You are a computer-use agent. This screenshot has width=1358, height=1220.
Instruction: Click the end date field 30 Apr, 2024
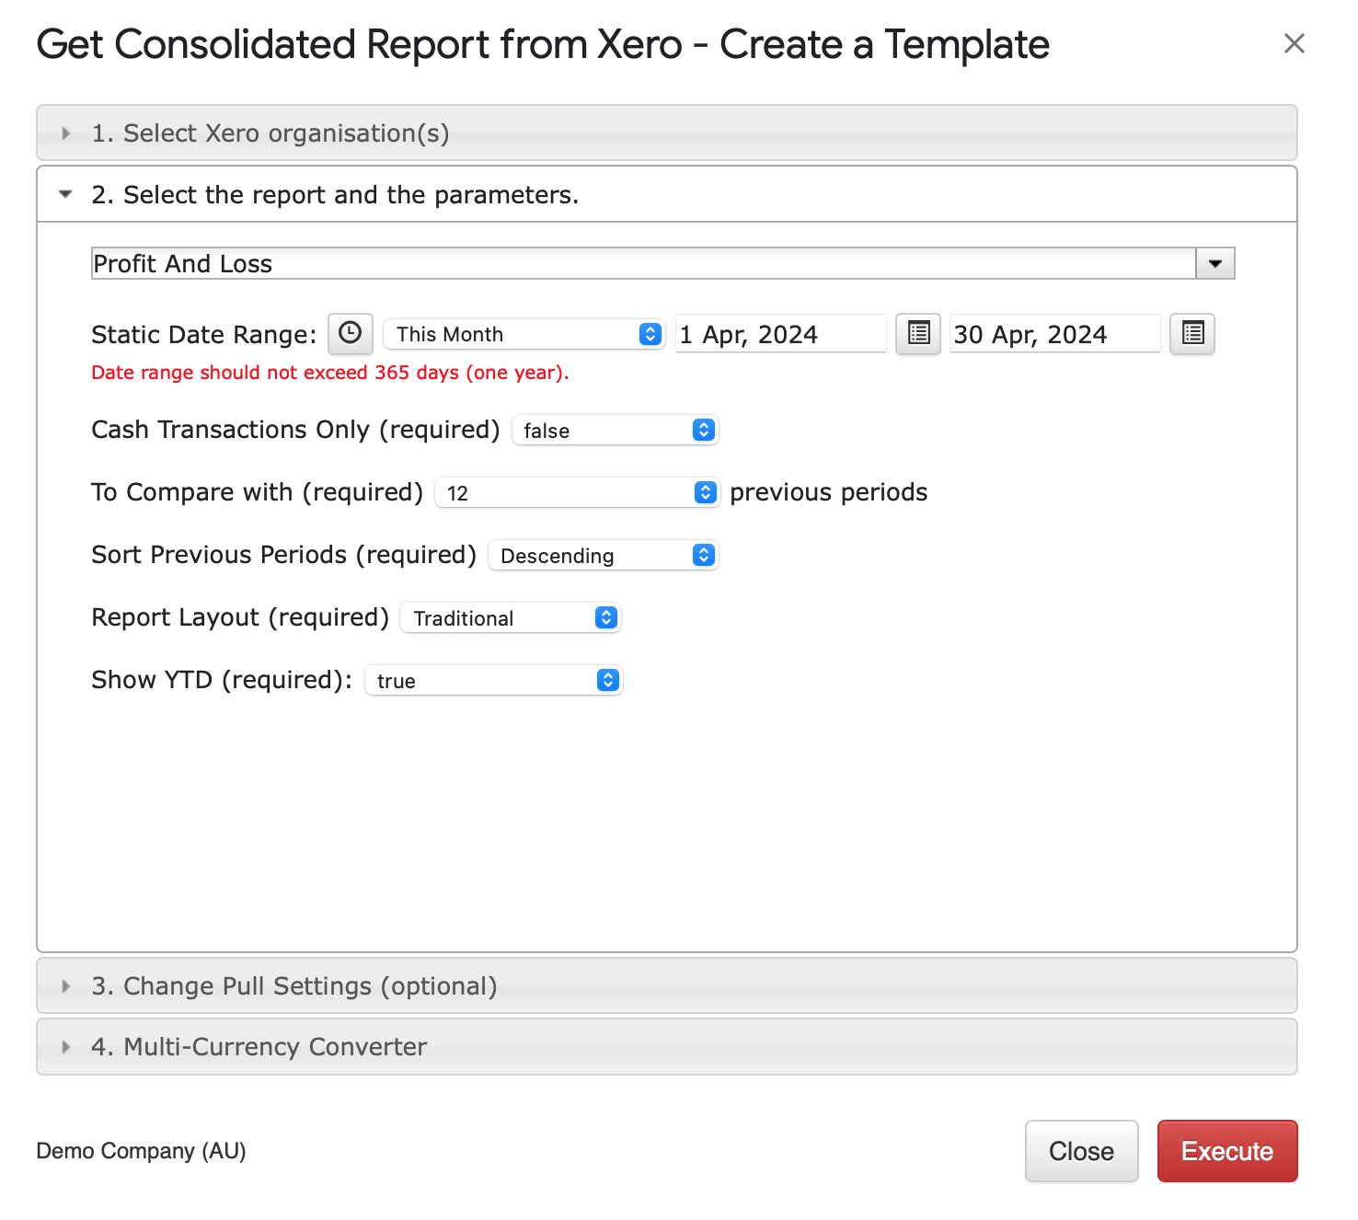(1054, 334)
